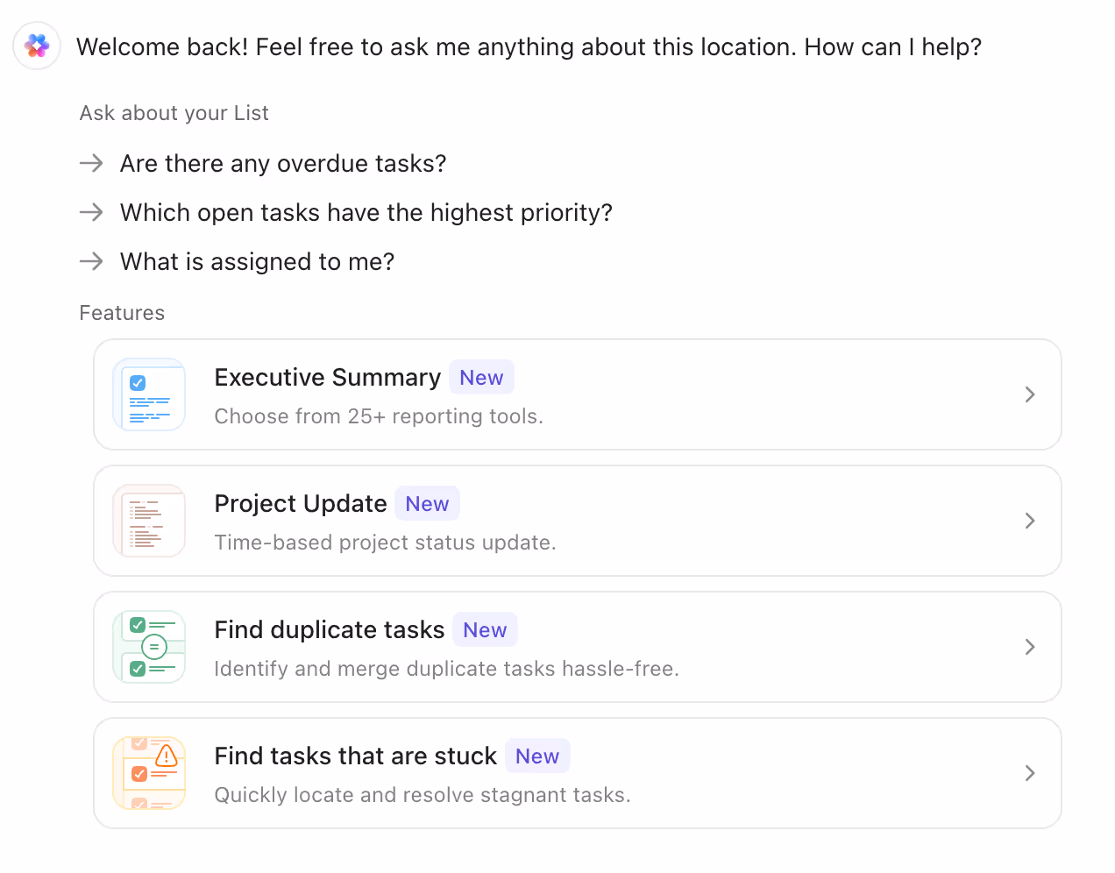Expand Project Update using its chevron

(x=1030, y=521)
